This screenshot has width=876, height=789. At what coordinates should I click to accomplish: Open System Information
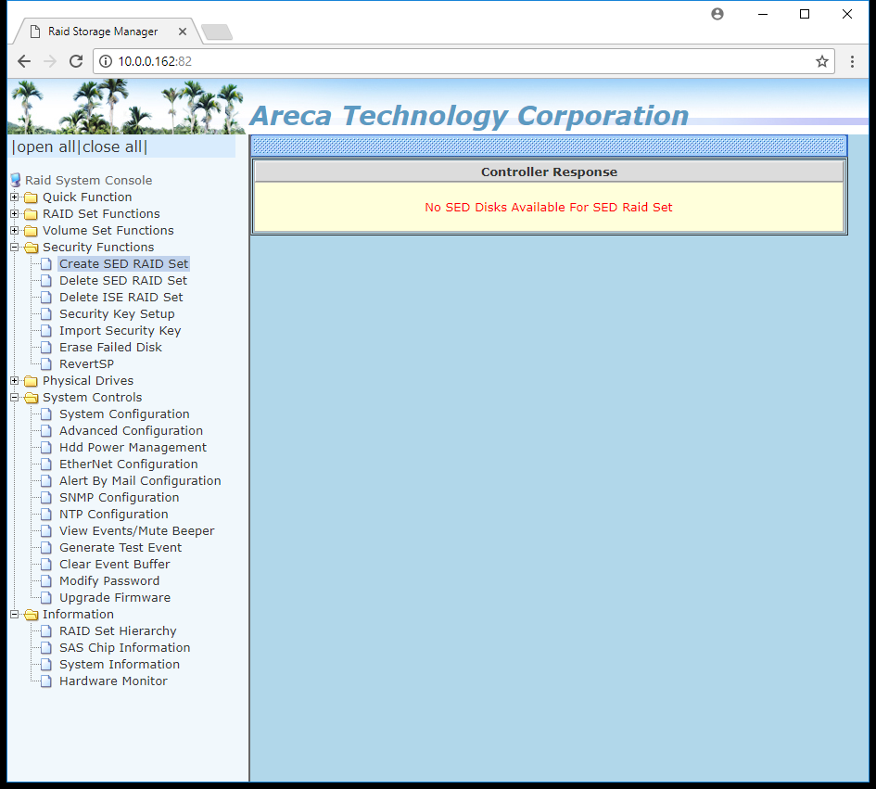(x=120, y=665)
